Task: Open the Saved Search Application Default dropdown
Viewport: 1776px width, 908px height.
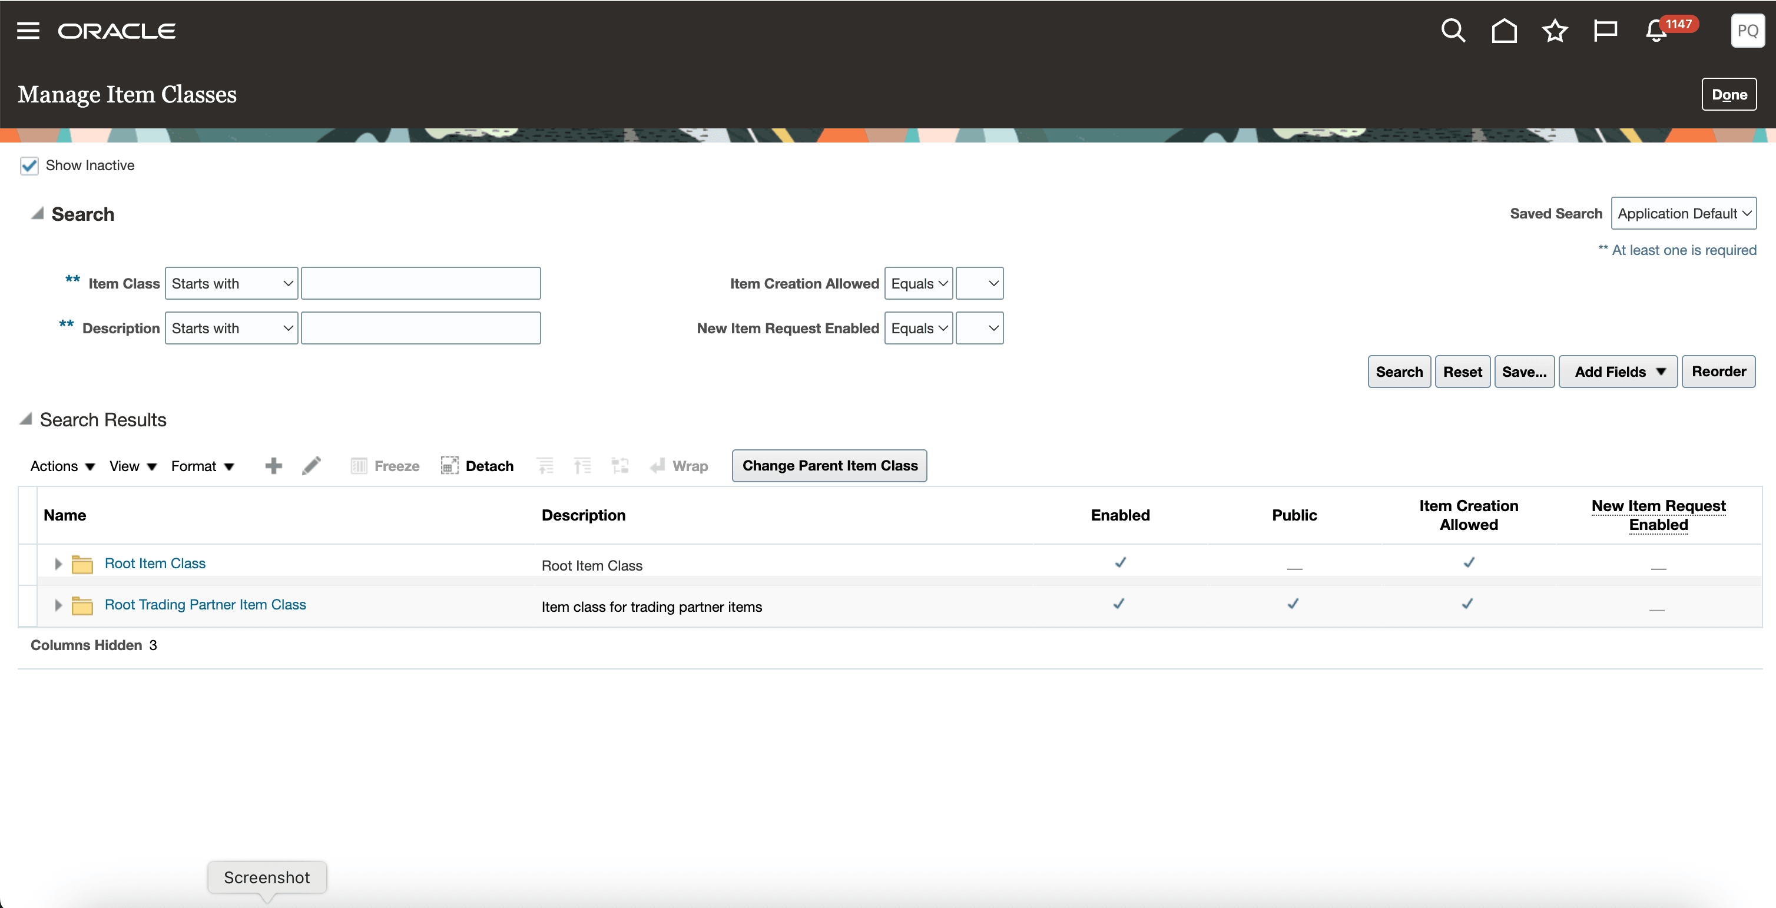Action: (x=1684, y=213)
